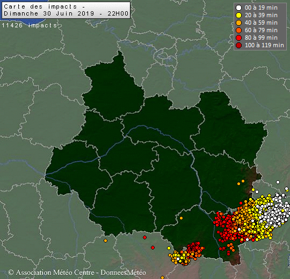Click the lone orange impact dot inside dark region
The width and height of the screenshot is (290, 279).
point(182,218)
